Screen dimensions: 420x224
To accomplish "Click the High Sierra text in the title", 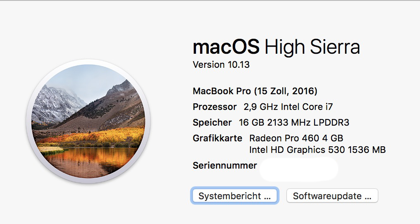I will pos(312,47).
